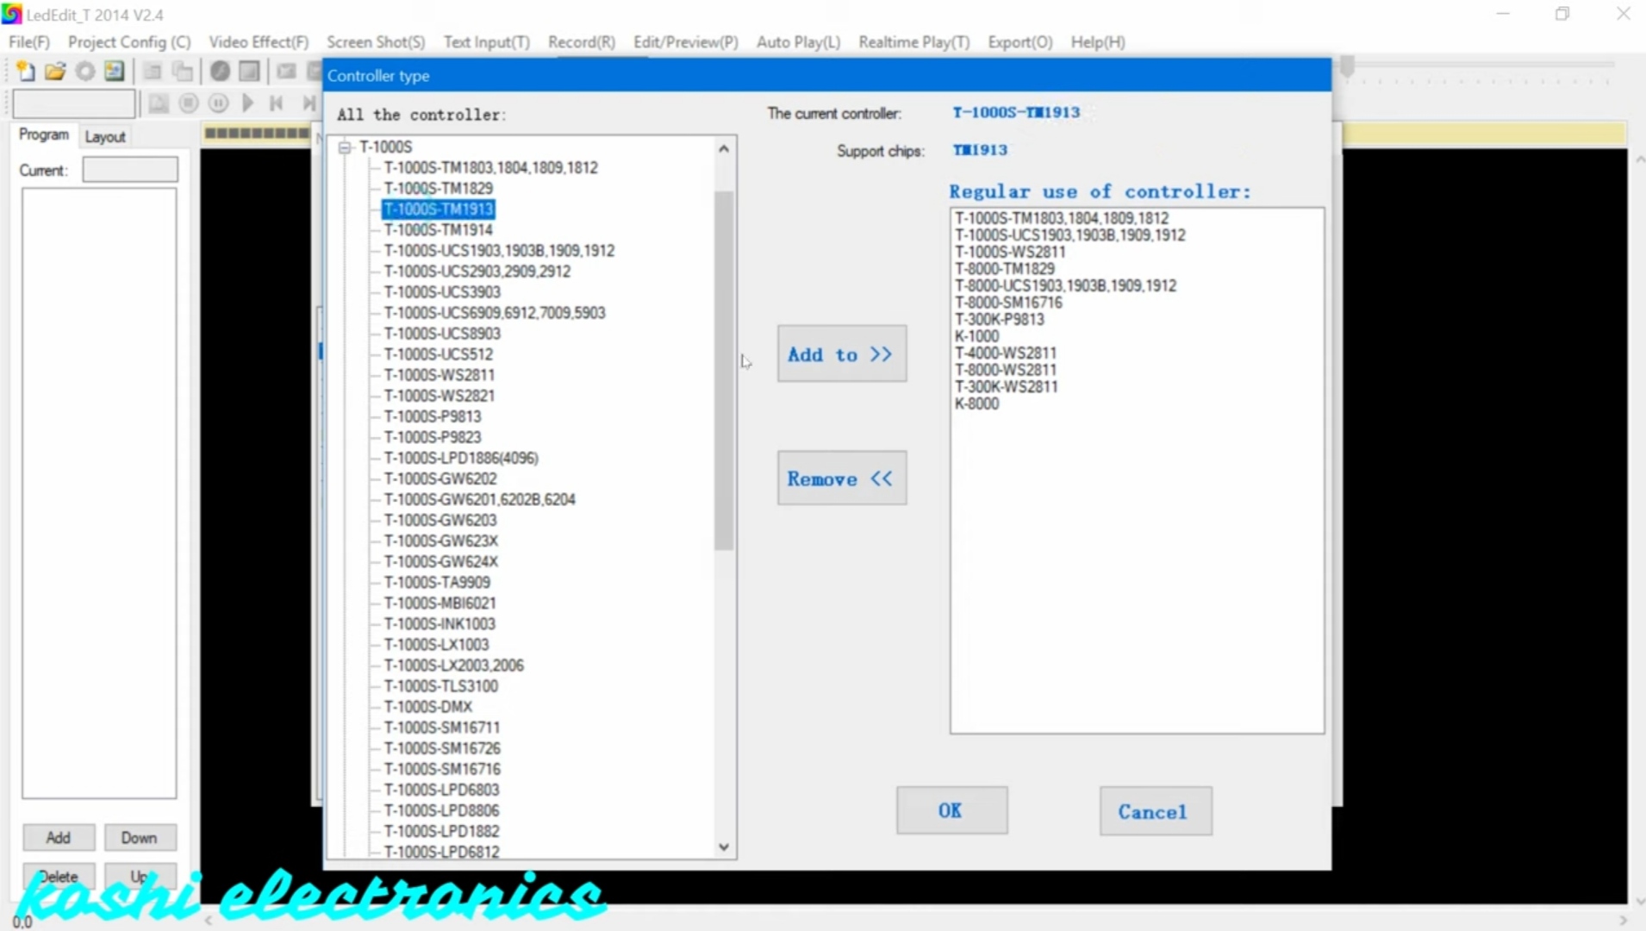Click the LedEdit app icon in title bar
Screen dimensions: 1646x931
(11, 14)
